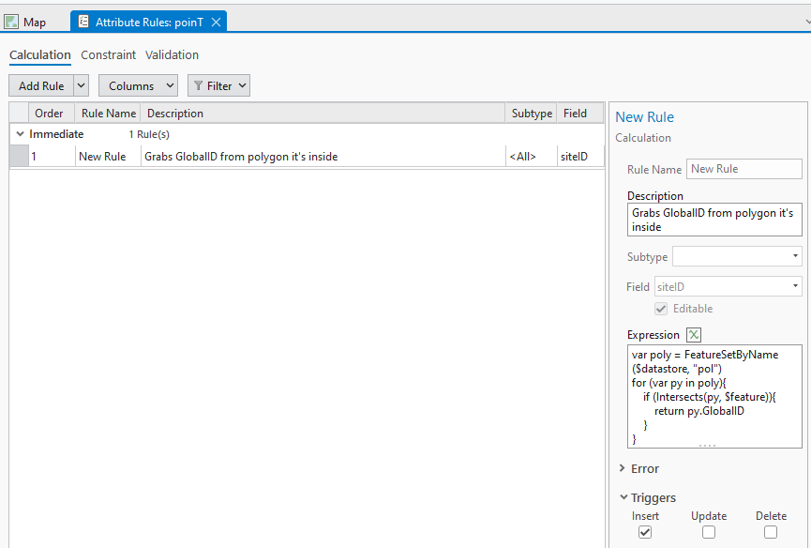
Task: Select row header of rule 1
Action: pyautogui.click(x=19, y=157)
